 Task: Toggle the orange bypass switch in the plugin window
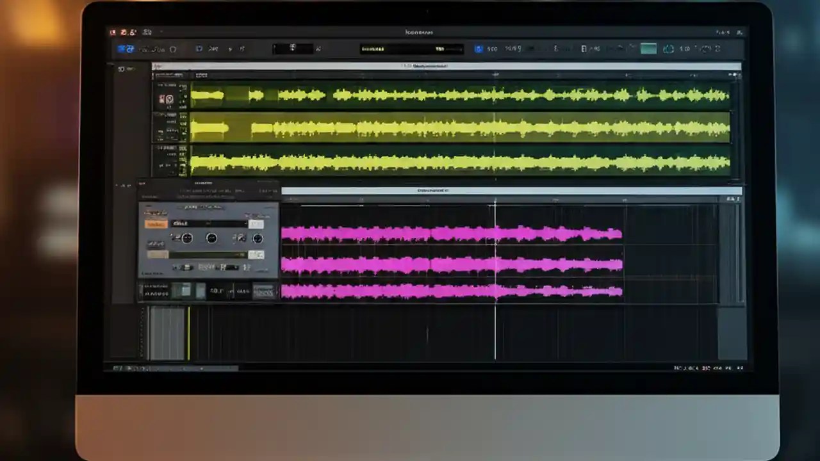[156, 224]
